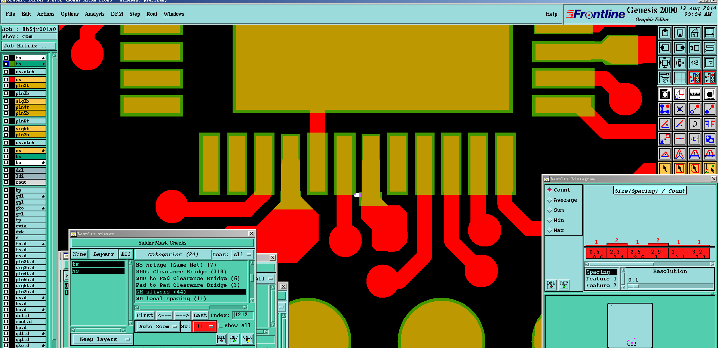Click the pan left arrow icon

665,48
